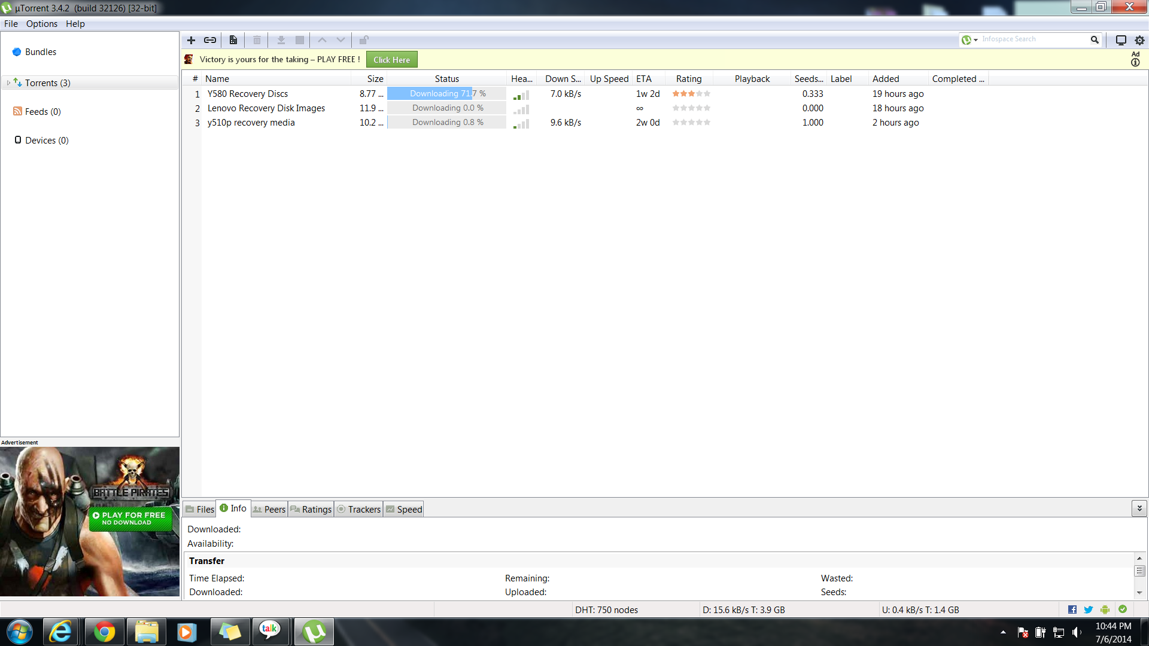Open Windows Explorer folder on the taskbar

(x=146, y=632)
